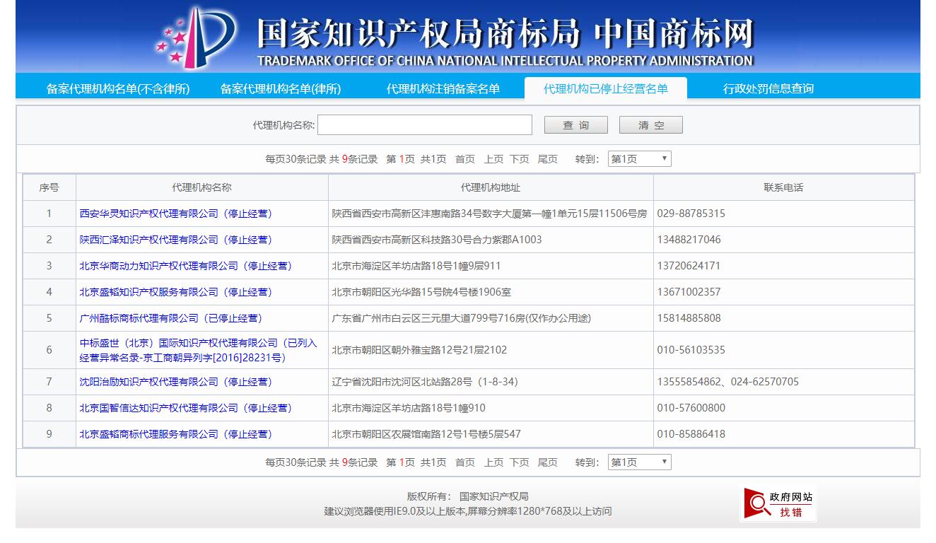
Task: Switch to the 代理机构注销备案名单 tab
Action: (443, 88)
